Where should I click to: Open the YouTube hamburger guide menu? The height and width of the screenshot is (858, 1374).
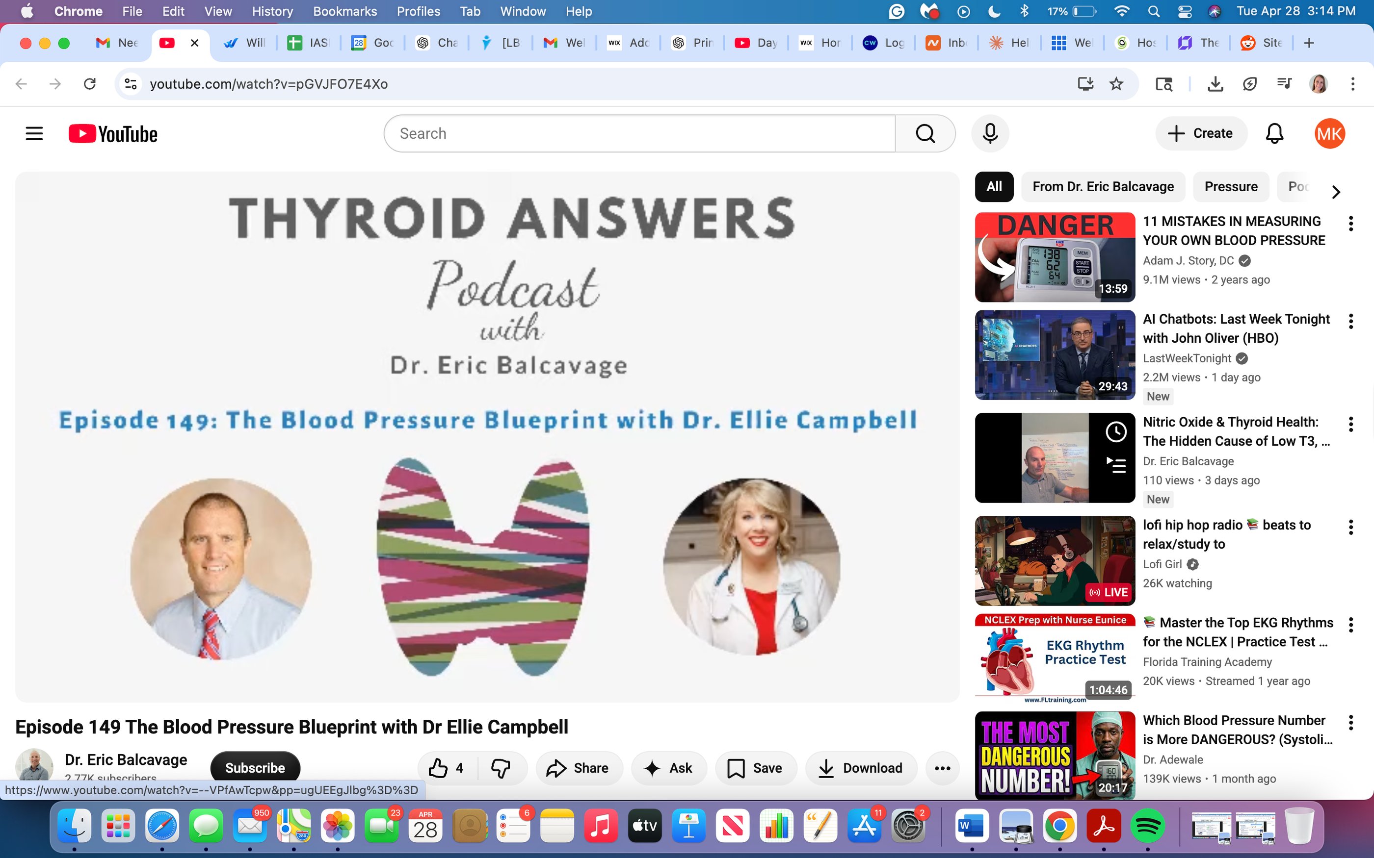34,133
